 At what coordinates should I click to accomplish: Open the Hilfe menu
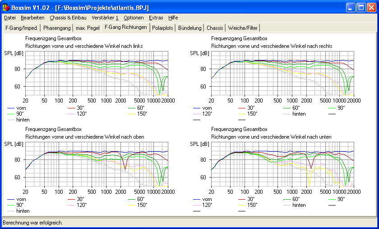pyautogui.click(x=173, y=18)
